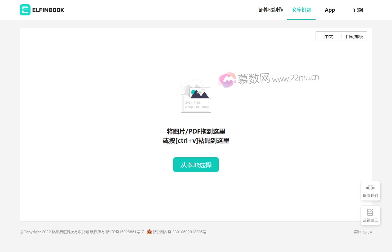Click the 将图片/PDF拖到这里 drop area text
Image resolution: width=392 pixels, height=252 pixels.
(196, 131)
